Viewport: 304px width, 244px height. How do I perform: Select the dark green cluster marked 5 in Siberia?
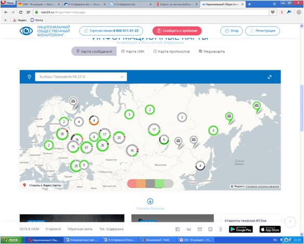(164, 140)
